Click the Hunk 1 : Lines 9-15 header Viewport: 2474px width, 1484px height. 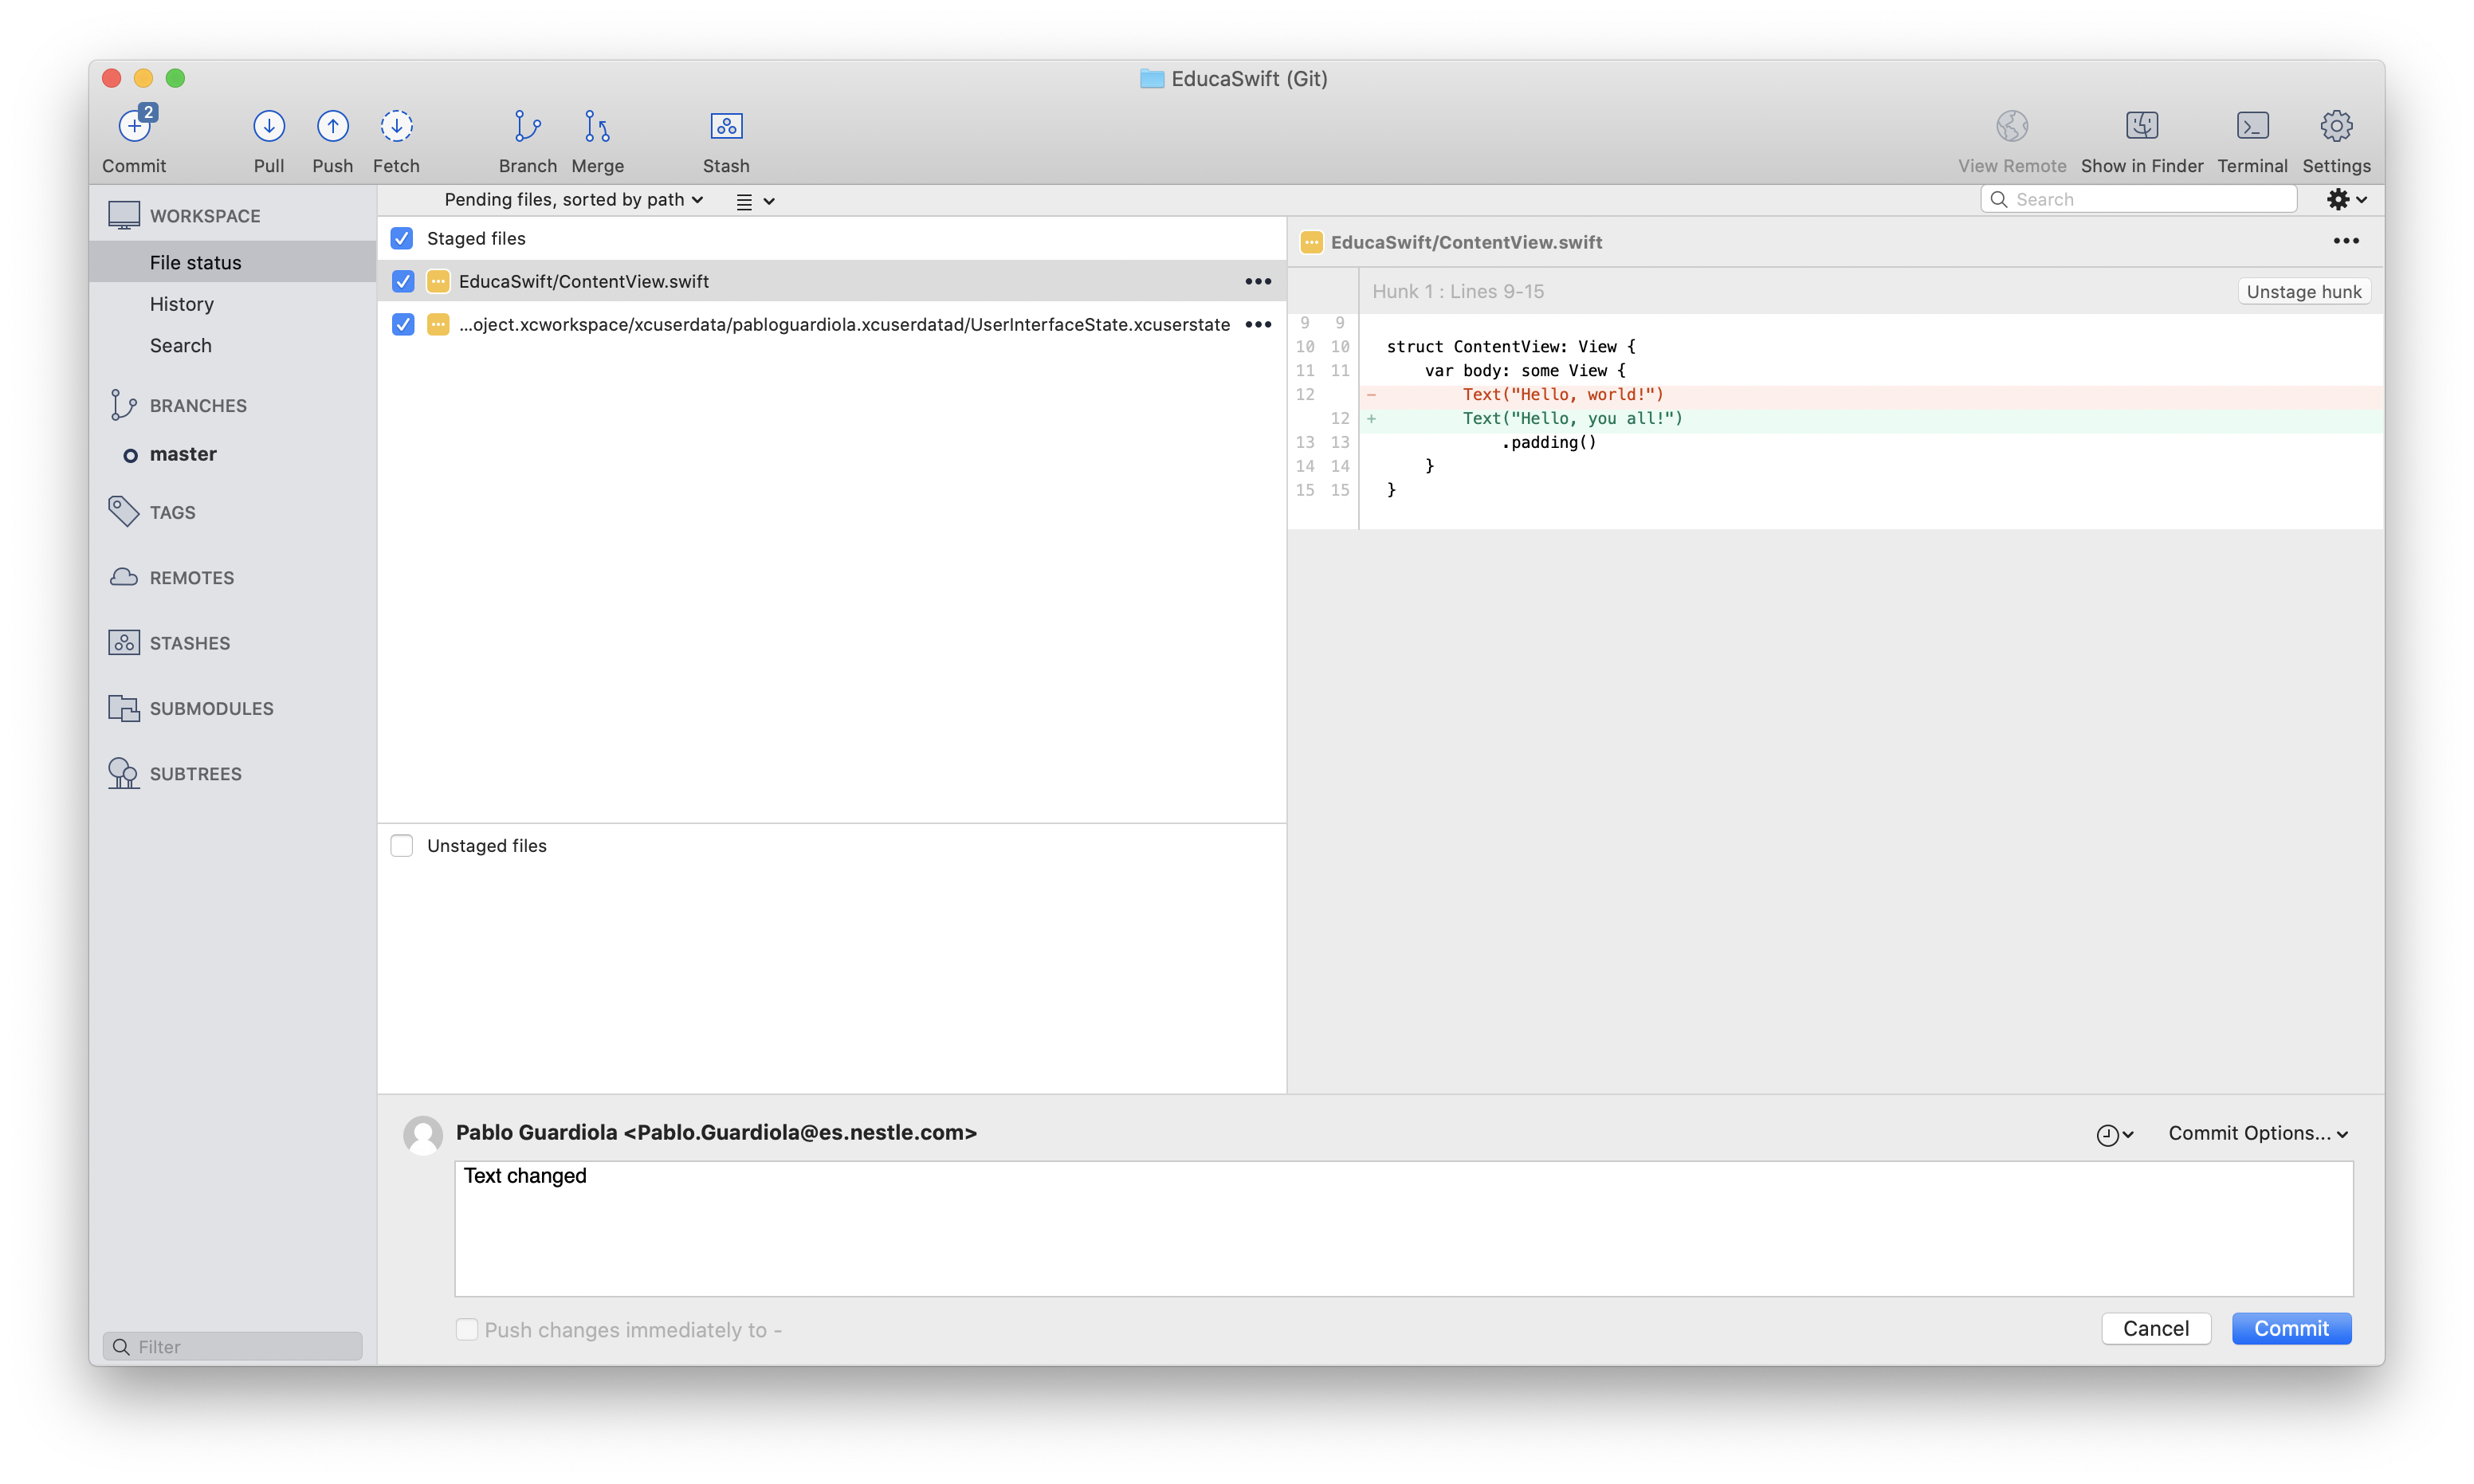tap(1457, 291)
